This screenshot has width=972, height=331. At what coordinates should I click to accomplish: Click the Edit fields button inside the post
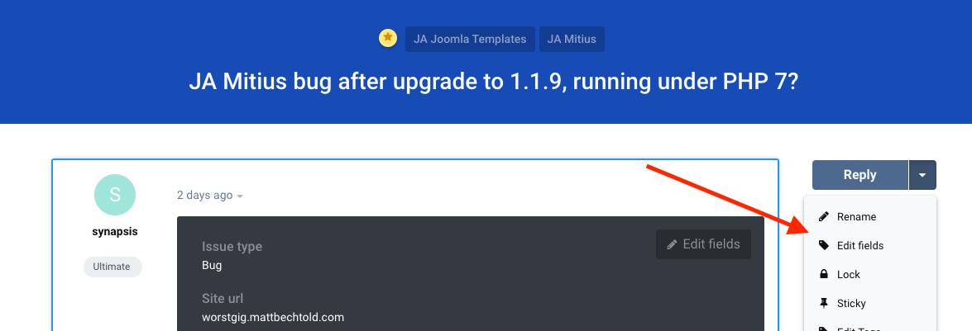coord(704,244)
